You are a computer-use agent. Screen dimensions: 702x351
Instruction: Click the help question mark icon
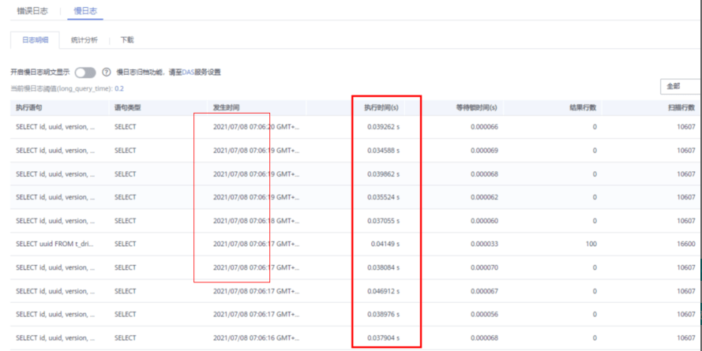106,73
